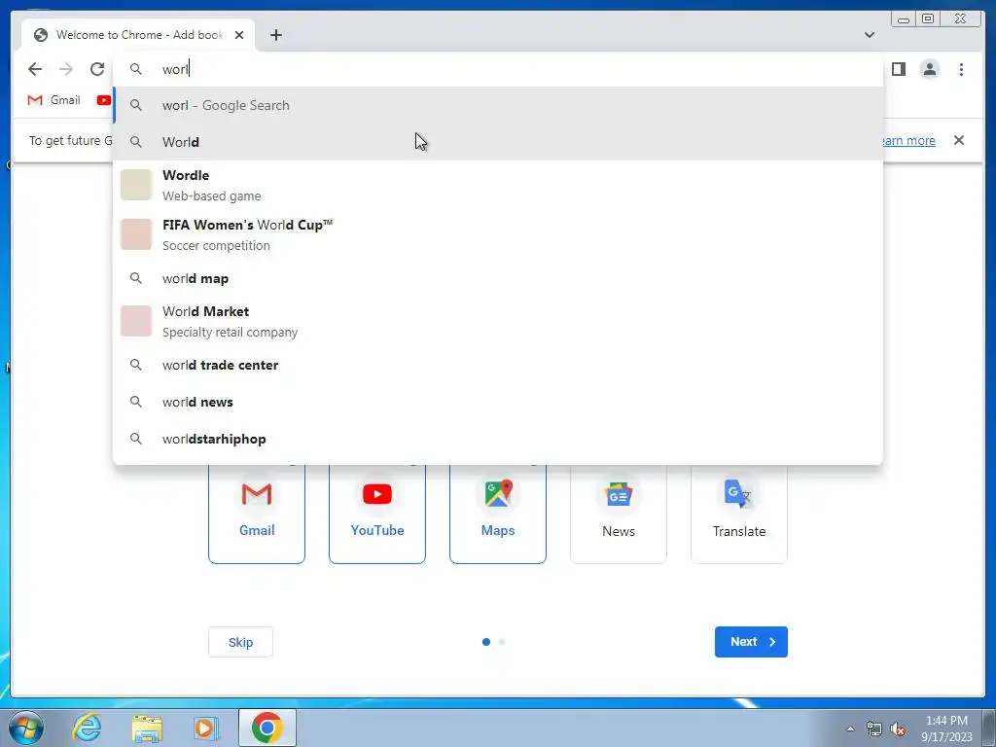Go back with the back arrow
Image resolution: width=996 pixels, height=747 pixels.
coord(35,69)
